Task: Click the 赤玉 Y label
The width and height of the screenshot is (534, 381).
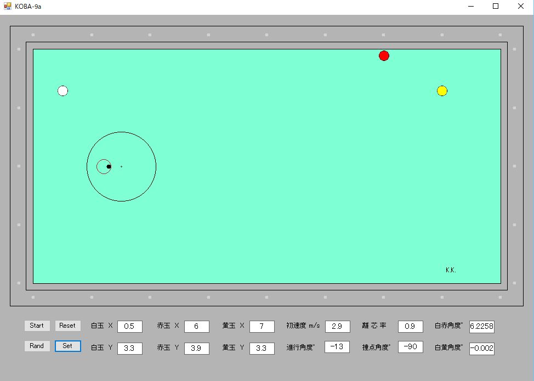Action: pyautogui.click(x=168, y=348)
